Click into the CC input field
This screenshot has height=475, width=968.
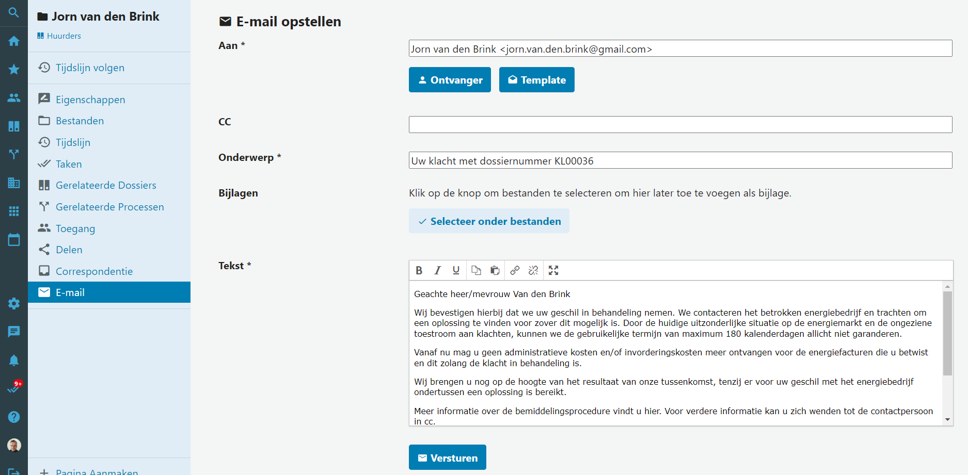[680, 124]
